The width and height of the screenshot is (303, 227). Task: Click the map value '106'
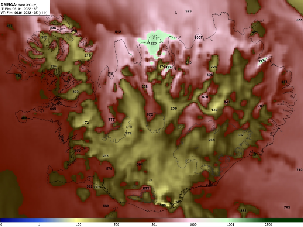[163, 205]
